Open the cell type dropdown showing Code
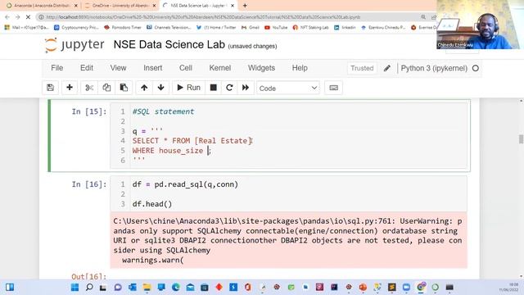The height and width of the screenshot is (295, 524). coord(288,88)
